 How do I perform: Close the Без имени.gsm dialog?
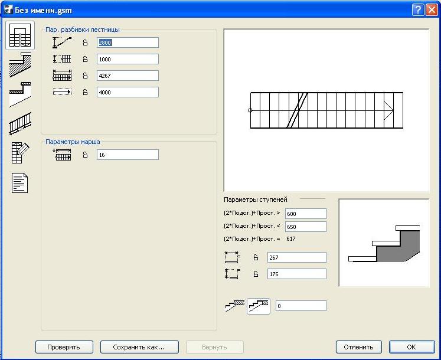click(432, 10)
